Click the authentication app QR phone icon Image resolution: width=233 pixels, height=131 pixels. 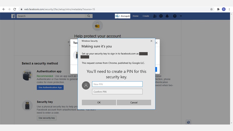pos(27,75)
